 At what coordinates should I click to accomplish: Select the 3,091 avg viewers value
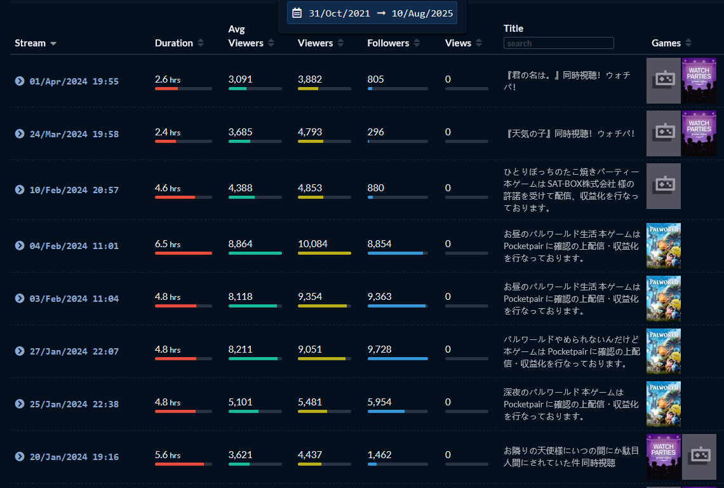click(240, 79)
